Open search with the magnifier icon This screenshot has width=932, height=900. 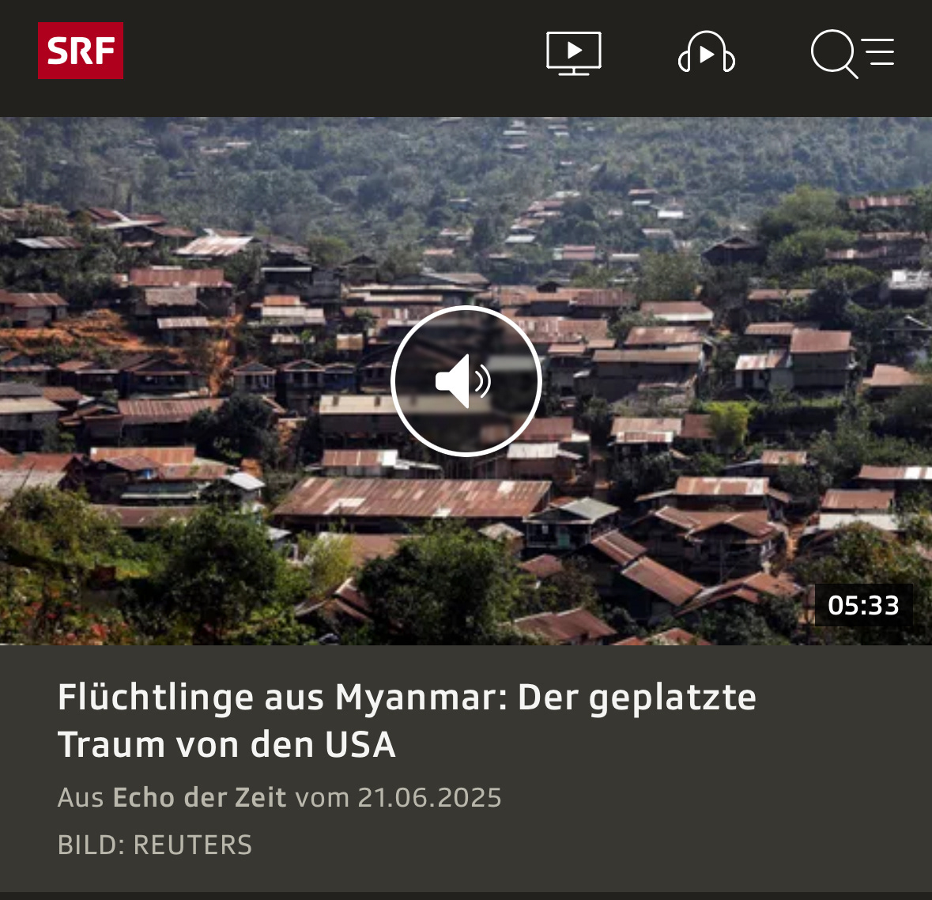pyautogui.click(x=834, y=54)
